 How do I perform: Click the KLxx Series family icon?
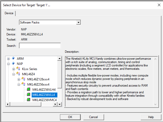18,69
